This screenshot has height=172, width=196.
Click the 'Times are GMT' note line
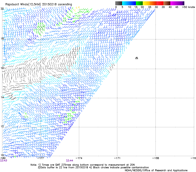[x=82, y=165]
